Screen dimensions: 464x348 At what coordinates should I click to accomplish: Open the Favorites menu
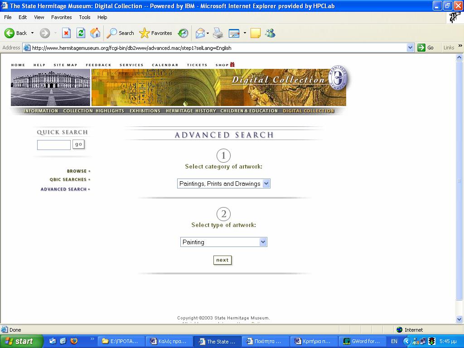tap(61, 17)
